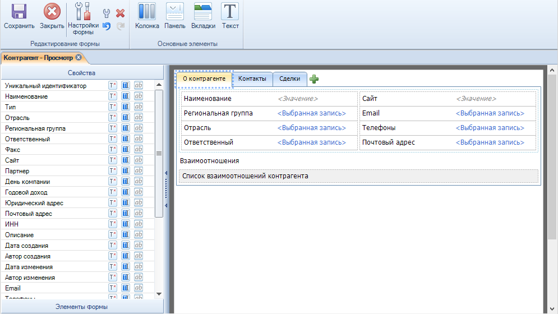The height and width of the screenshot is (314, 558).
Task: Click column icon for Описание row
Action: [x=126, y=234]
